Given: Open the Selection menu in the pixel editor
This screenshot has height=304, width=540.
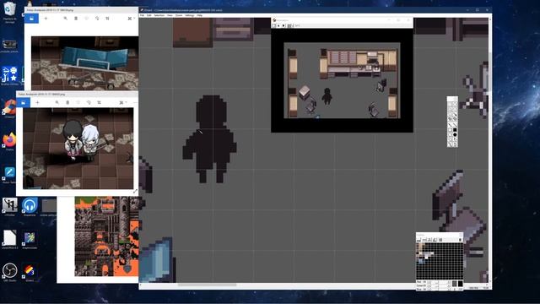Looking at the screenshot, I should pyautogui.click(x=159, y=15).
